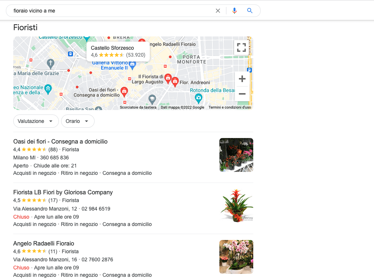Open the Orario filter dropdown
374x279 pixels.
point(78,121)
